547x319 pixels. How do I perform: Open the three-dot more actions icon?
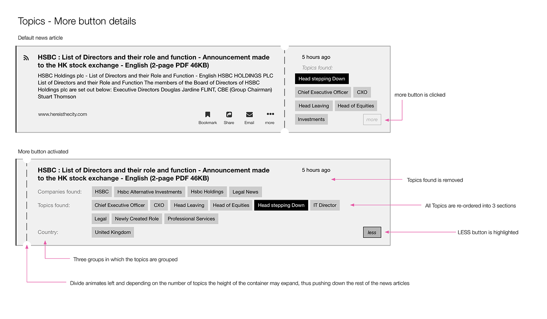(270, 114)
